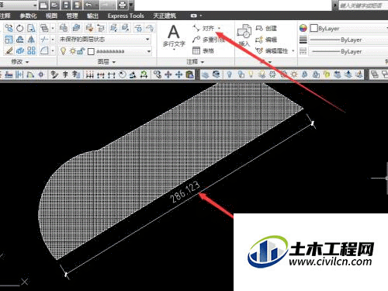
Task: Click the 多重引线 multileader button
Action: coord(208,40)
